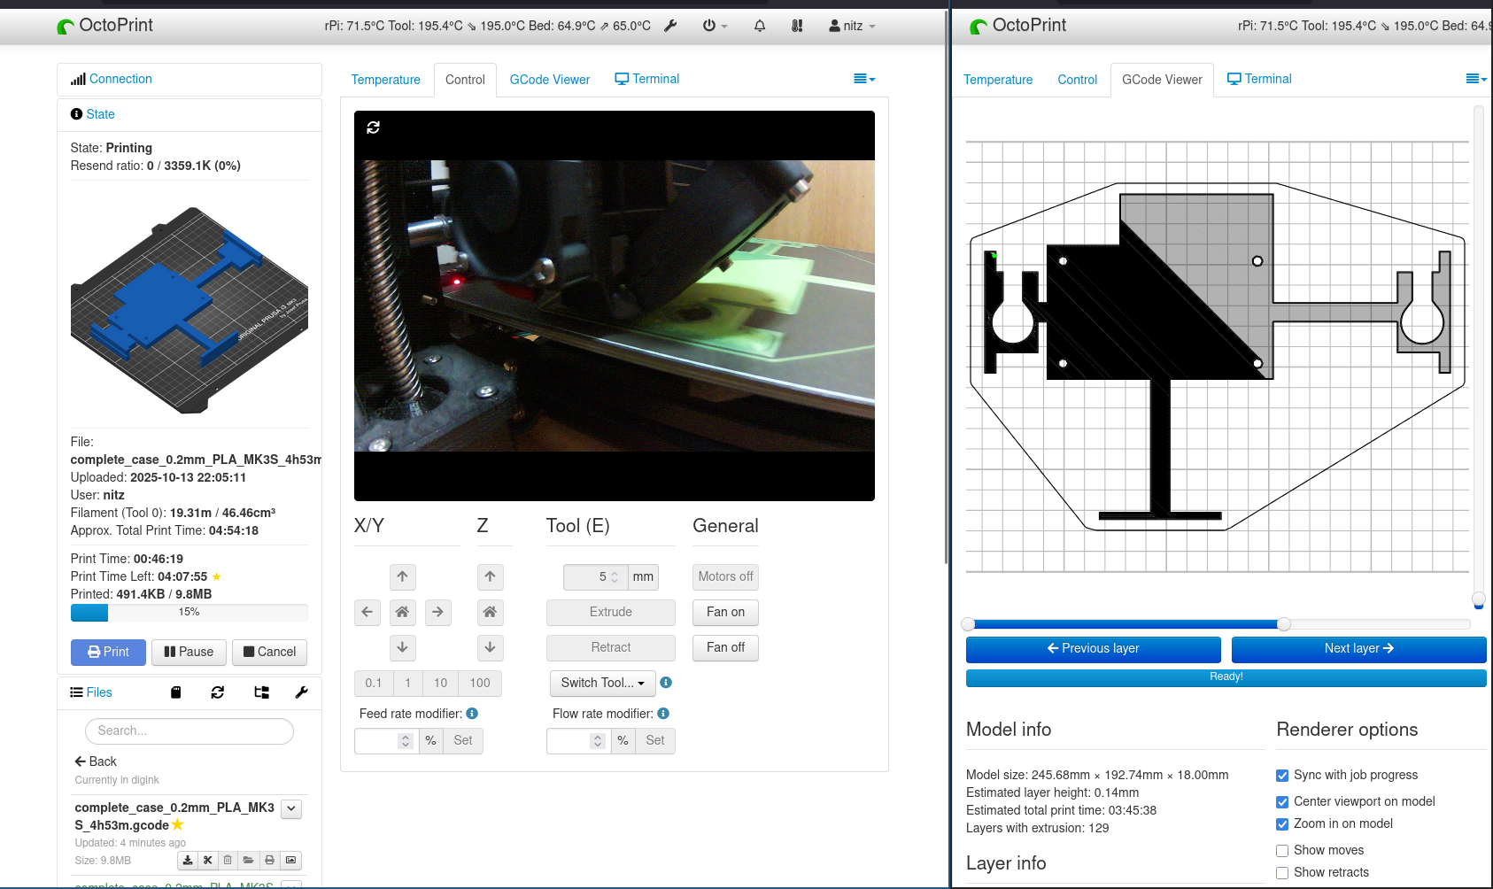
Task: Click the SD card icon in Files
Action: (x=175, y=692)
